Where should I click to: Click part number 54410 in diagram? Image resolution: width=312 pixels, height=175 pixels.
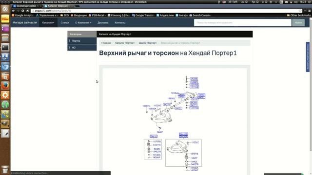(x=154, y=136)
